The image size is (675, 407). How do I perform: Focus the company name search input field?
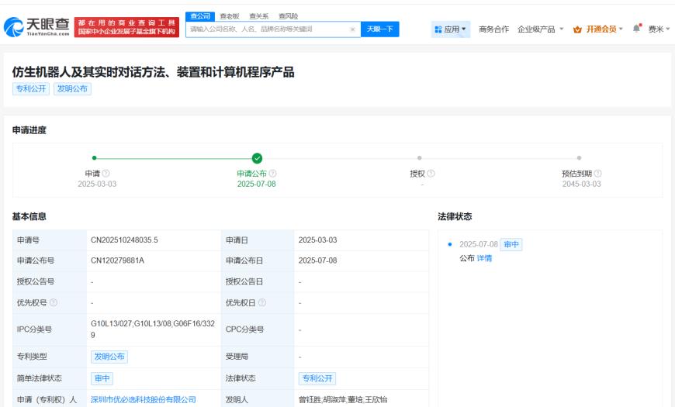[267, 29]
